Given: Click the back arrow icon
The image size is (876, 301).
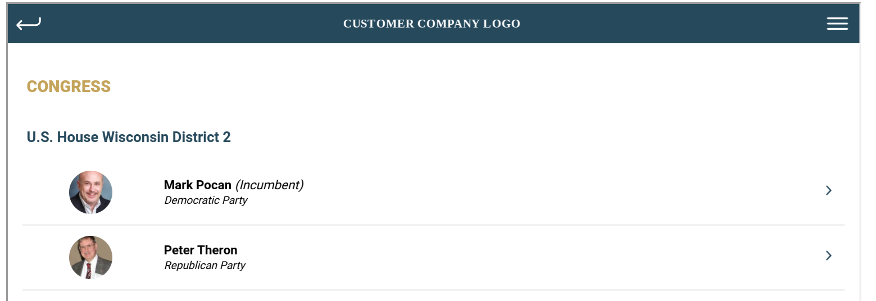Looking at the screenshot, I should pos(29,24).
